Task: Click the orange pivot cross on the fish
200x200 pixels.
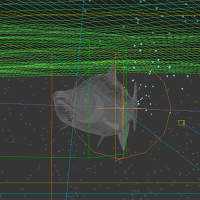Action: [122, 108]
